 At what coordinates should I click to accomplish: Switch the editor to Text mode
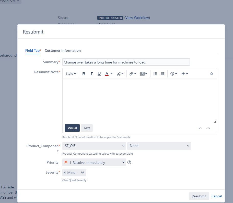pyautogui.click(x=87, y=128)
